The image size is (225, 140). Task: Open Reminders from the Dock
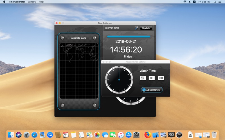(81, 135)
